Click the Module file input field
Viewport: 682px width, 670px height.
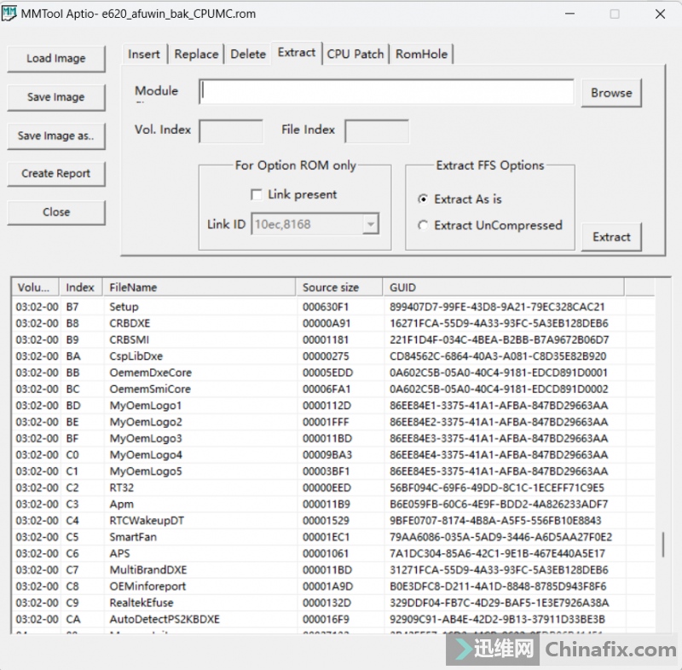(386, 91)
